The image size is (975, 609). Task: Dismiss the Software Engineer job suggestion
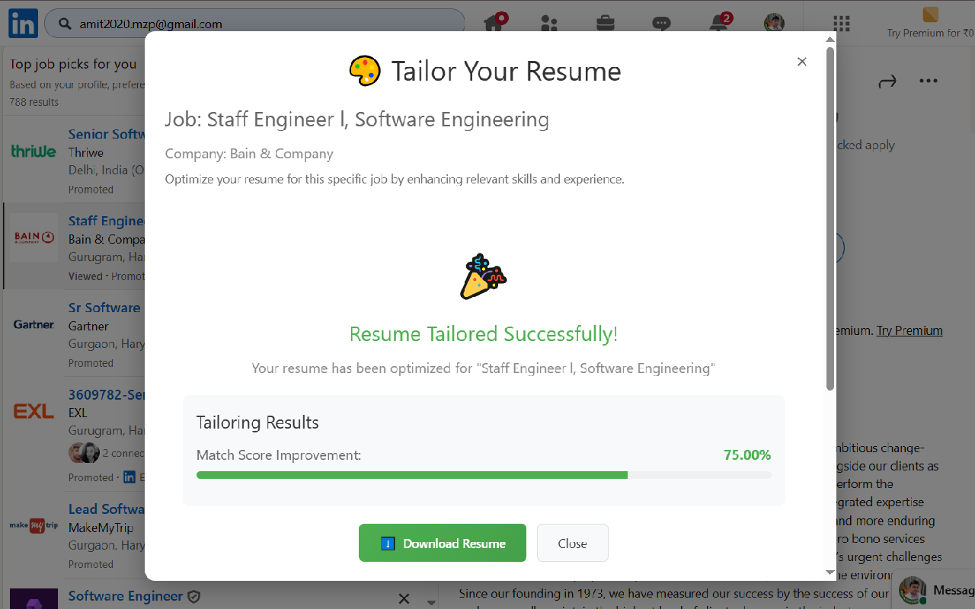tap(404, 598)
